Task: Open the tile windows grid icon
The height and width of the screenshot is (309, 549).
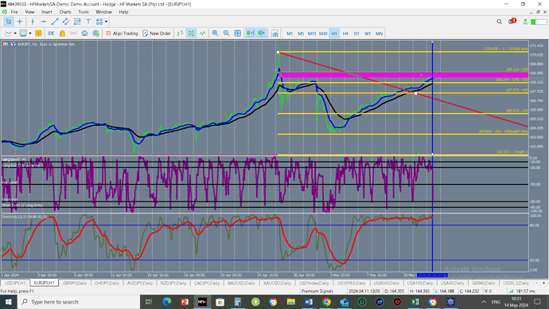Action: click(x=238, y=33)
